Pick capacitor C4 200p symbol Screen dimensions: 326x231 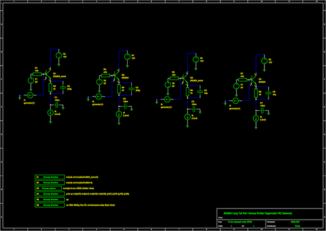[x=131, y=89]
